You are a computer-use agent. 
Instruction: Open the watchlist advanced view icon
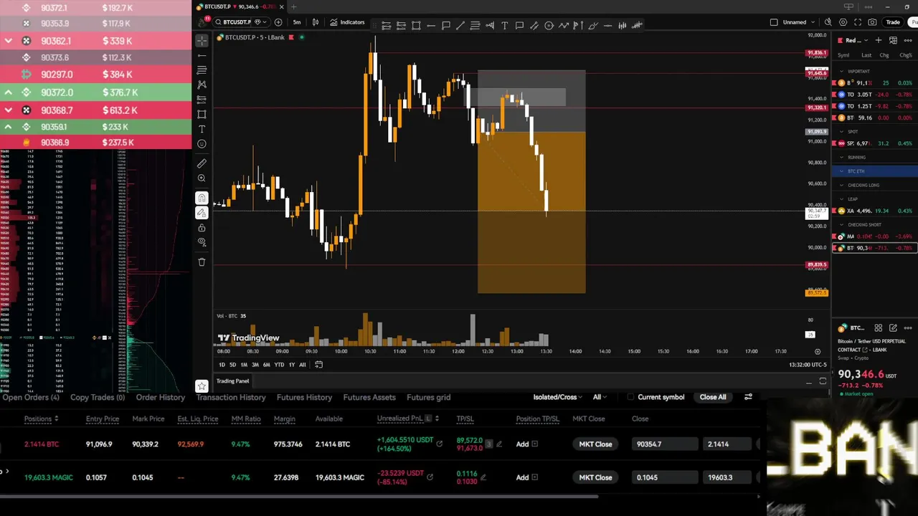[893, 40]
